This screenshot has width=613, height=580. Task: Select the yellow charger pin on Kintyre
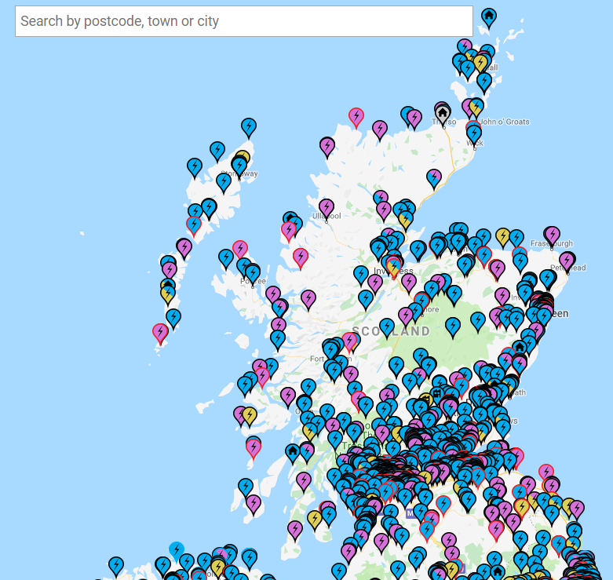(x=314, y=520)
